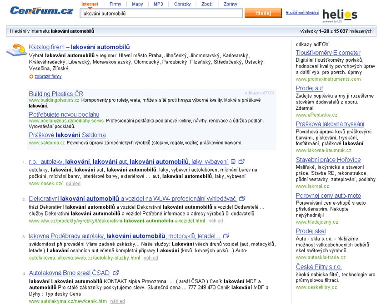Open nosek.cz result in new window icon
This screenshot has width=386, height=304.
[241, 162]
